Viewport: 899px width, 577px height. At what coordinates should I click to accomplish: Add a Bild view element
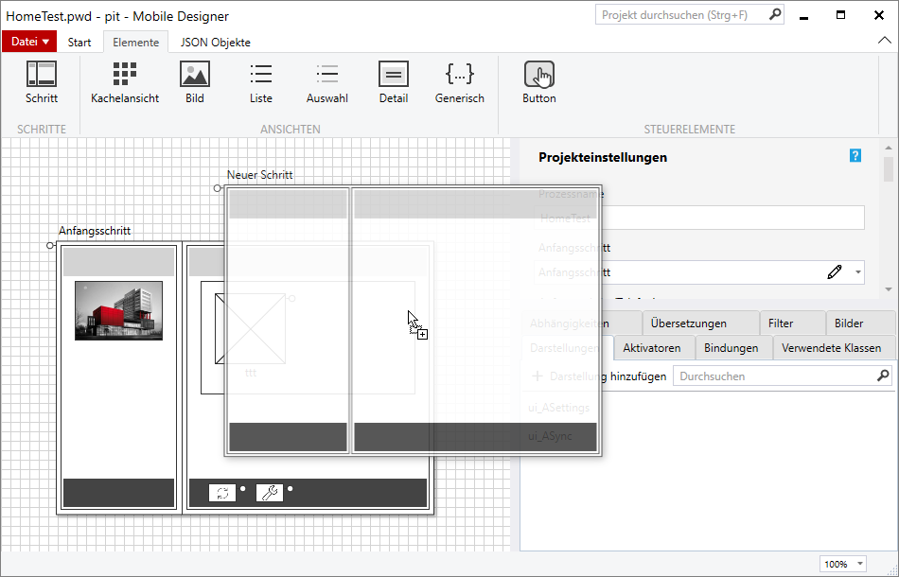click(195, 82)
